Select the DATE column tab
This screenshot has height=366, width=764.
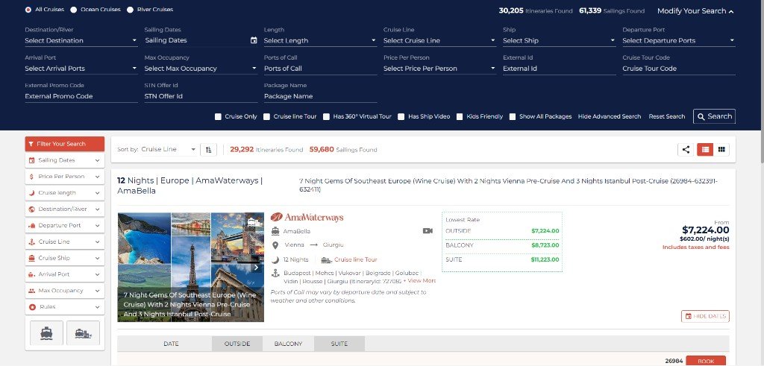171,344
